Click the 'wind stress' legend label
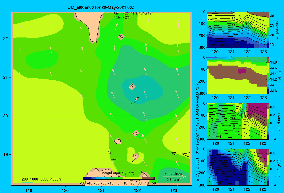This screenshot has height=193, width=284. pos(174,173)
